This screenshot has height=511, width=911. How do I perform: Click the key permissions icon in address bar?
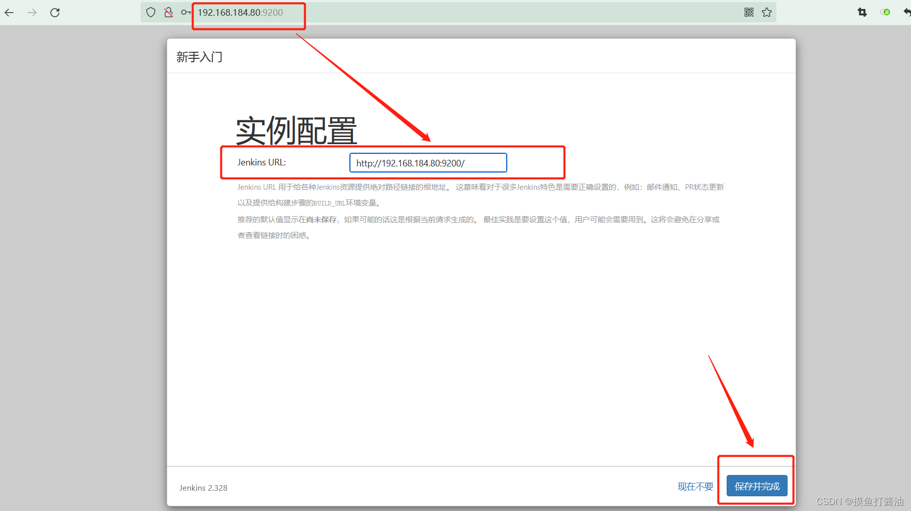point(186,12)
